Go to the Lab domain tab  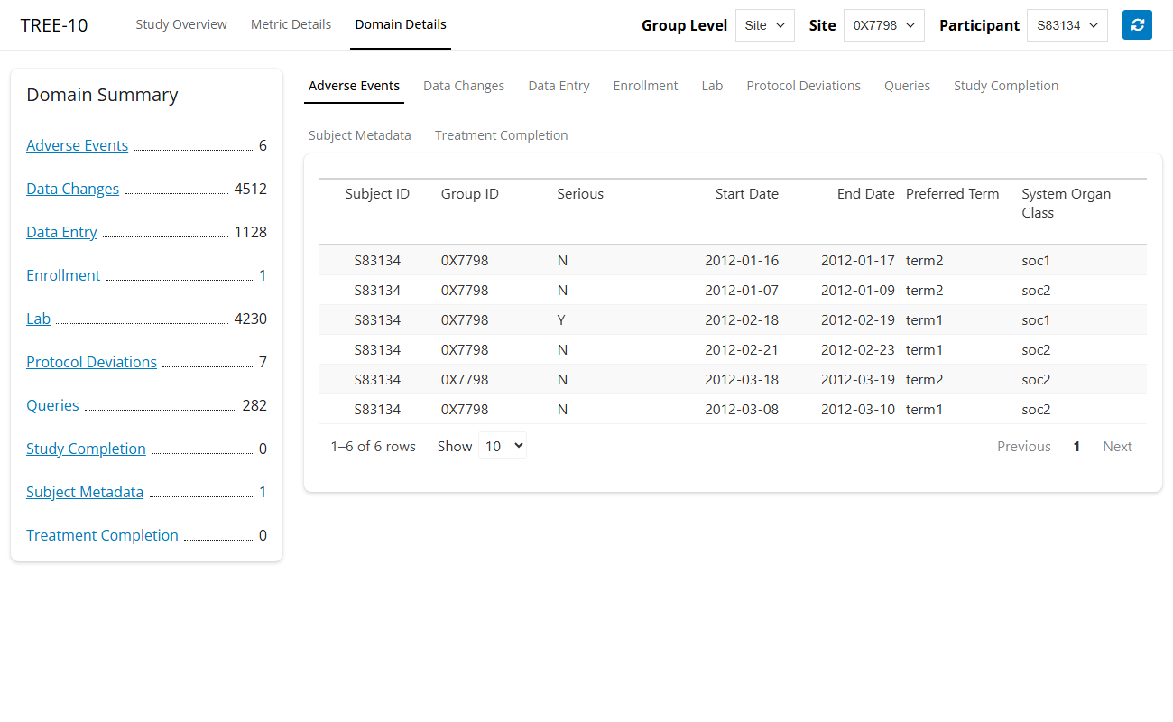point(712,86)
